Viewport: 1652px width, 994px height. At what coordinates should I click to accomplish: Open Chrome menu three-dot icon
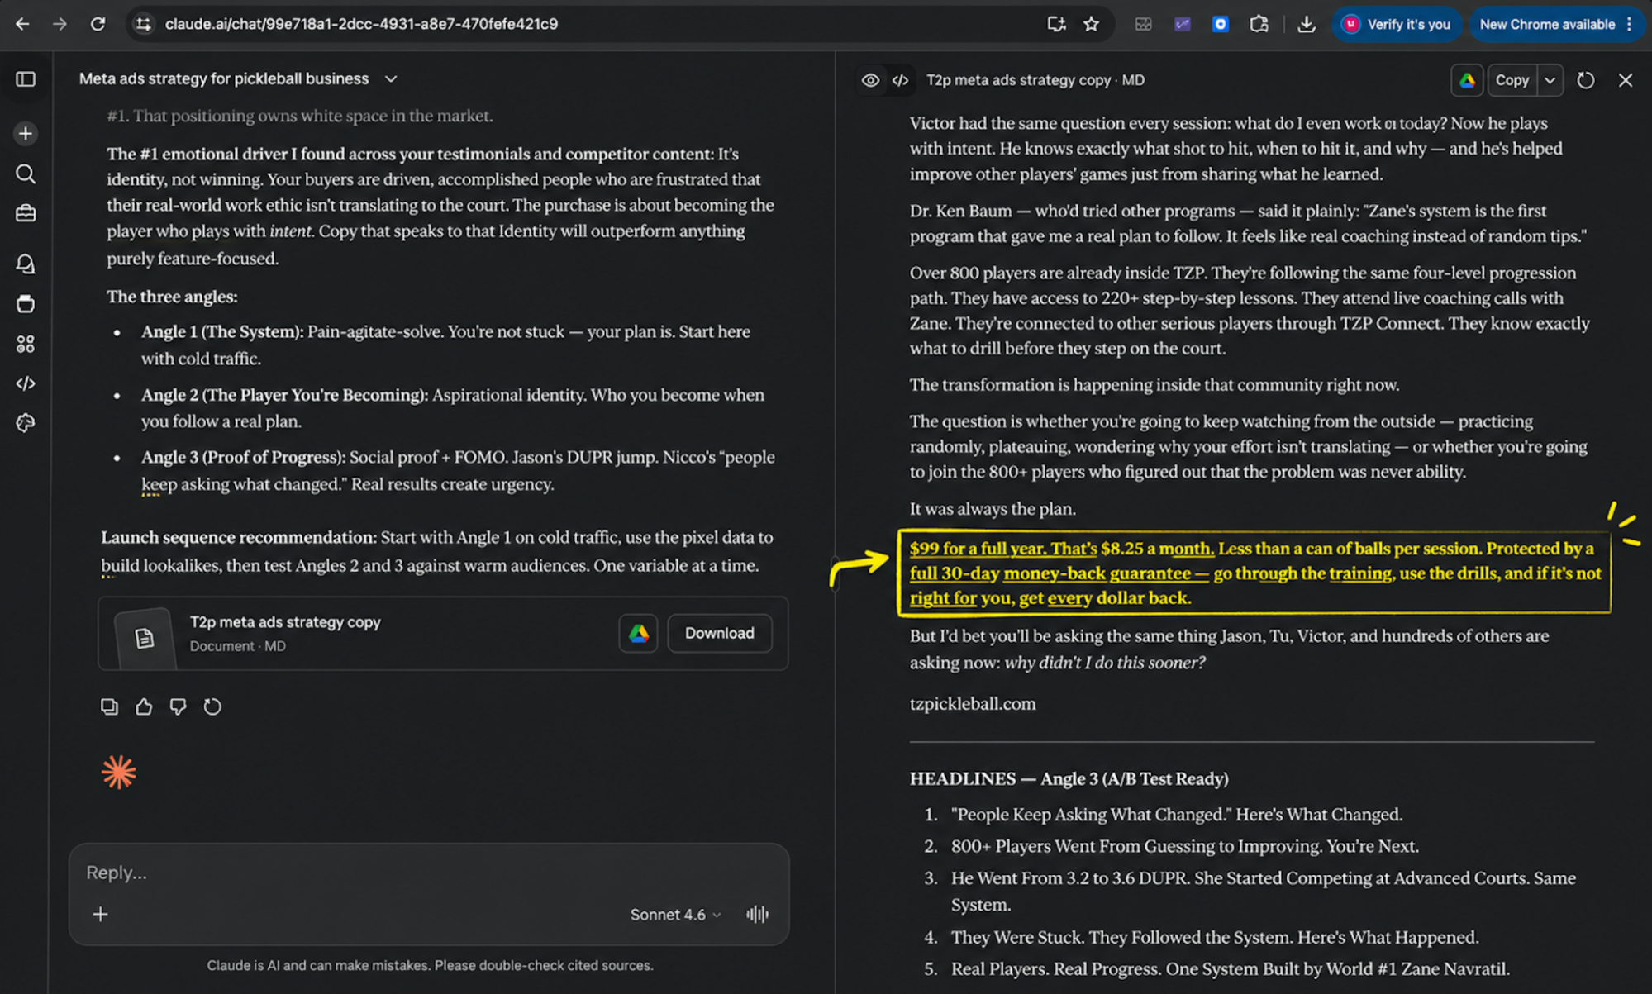coord(1630,24)
